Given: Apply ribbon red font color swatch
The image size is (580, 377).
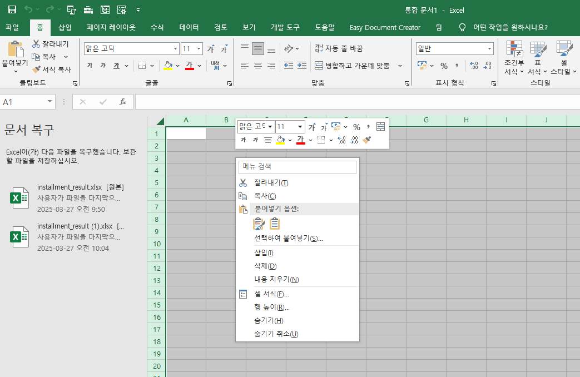Looking at the screenshot, I should point(190,66).
